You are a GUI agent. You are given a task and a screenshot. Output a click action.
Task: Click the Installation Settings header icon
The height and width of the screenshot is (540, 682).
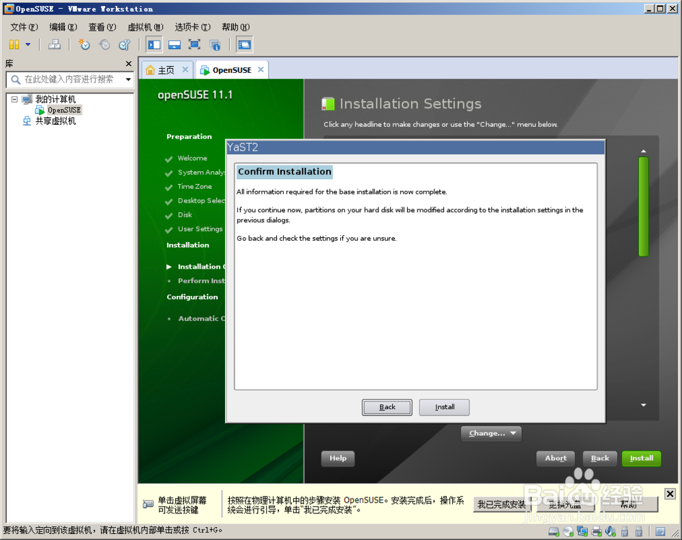tap(328, 104)
